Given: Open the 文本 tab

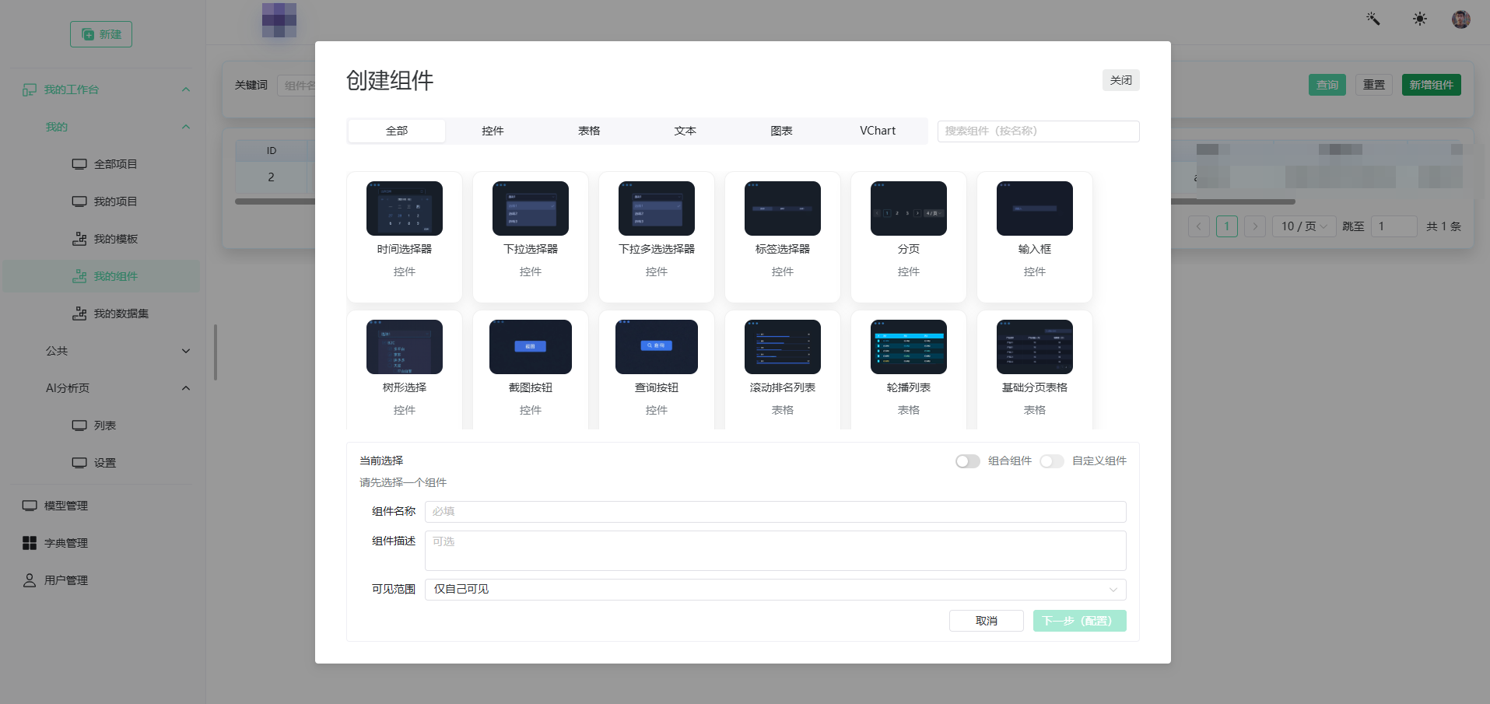Looking at the screenshot, I should (x=685, y=131).
